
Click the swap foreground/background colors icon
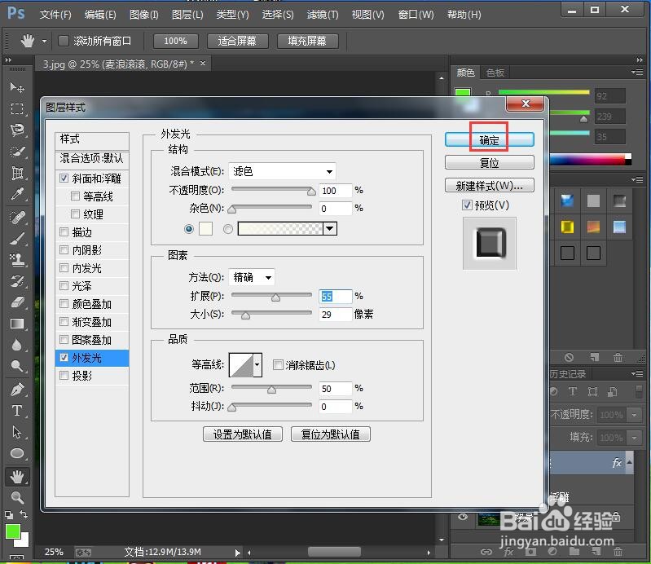(24, 514)
